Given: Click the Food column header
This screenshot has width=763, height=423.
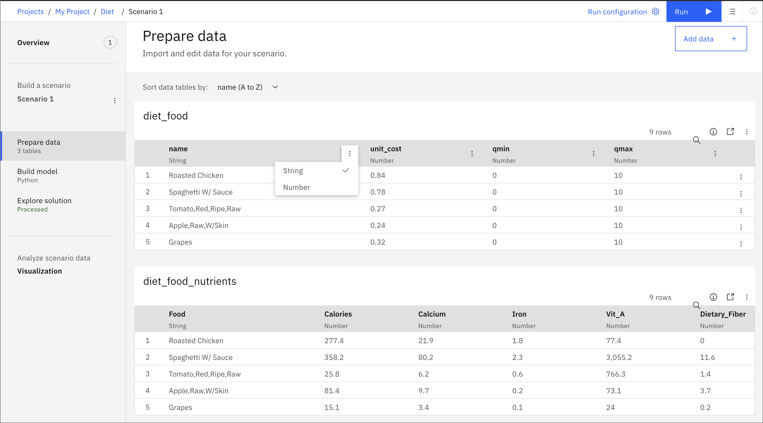Looking at the screenshot, I should point(177,314).
